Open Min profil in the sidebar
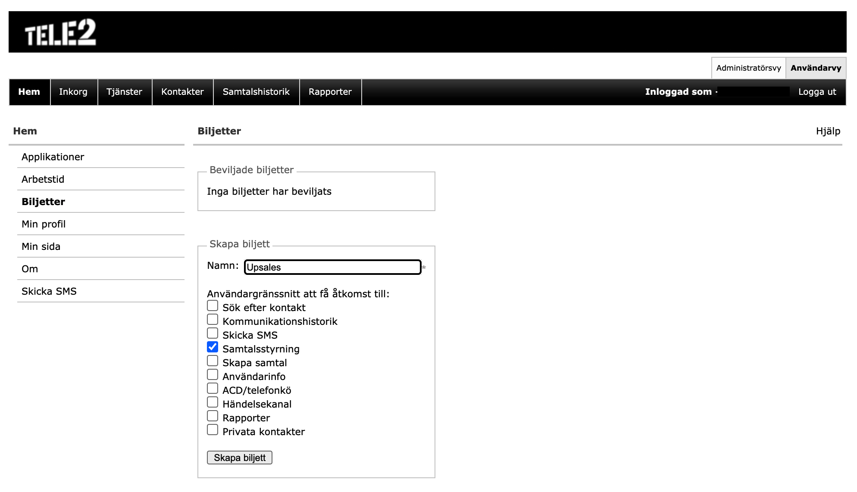This screenshot has width=857, height=492. click(101, 224)
